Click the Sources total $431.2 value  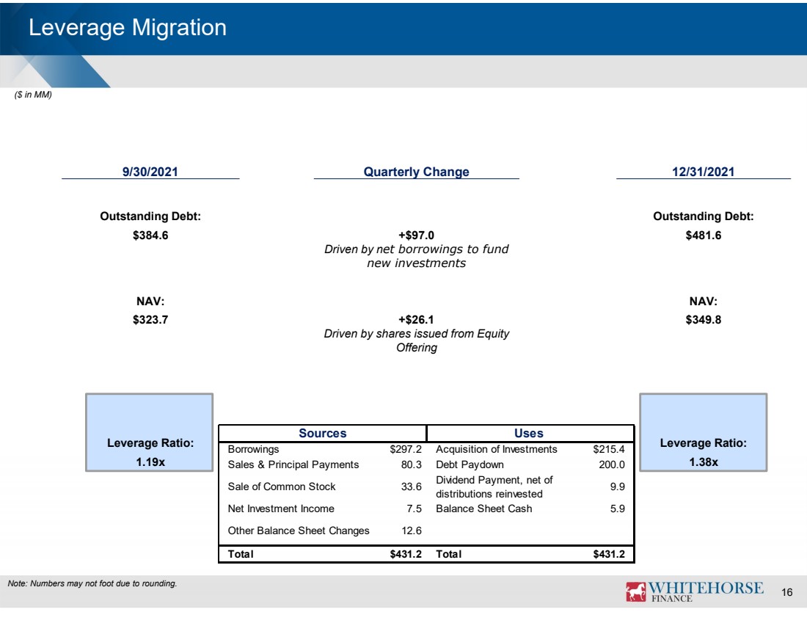(406, 555)
